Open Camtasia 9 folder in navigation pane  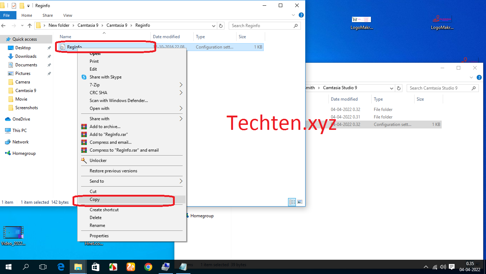26,91
